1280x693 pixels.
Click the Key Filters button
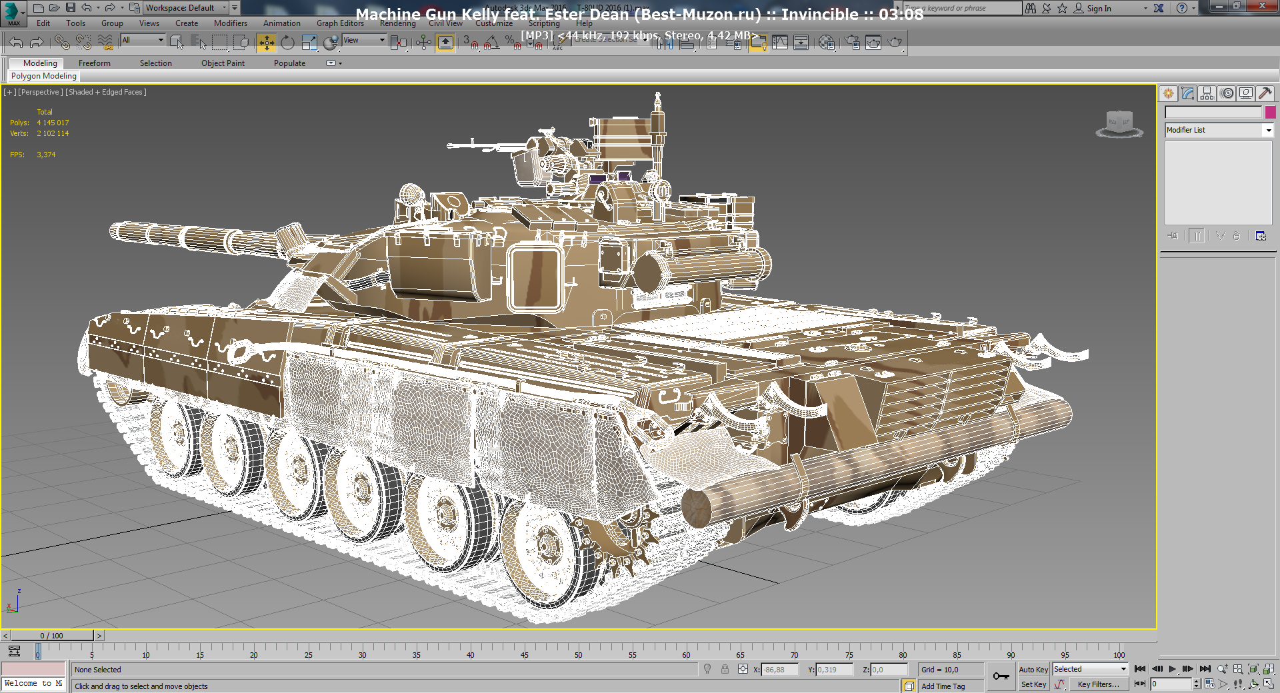(x=1099, y=684)
